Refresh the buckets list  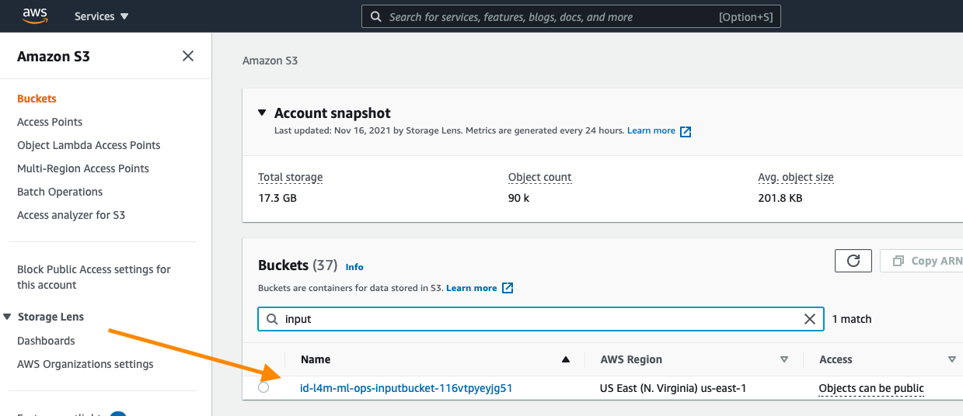point(853,261)
